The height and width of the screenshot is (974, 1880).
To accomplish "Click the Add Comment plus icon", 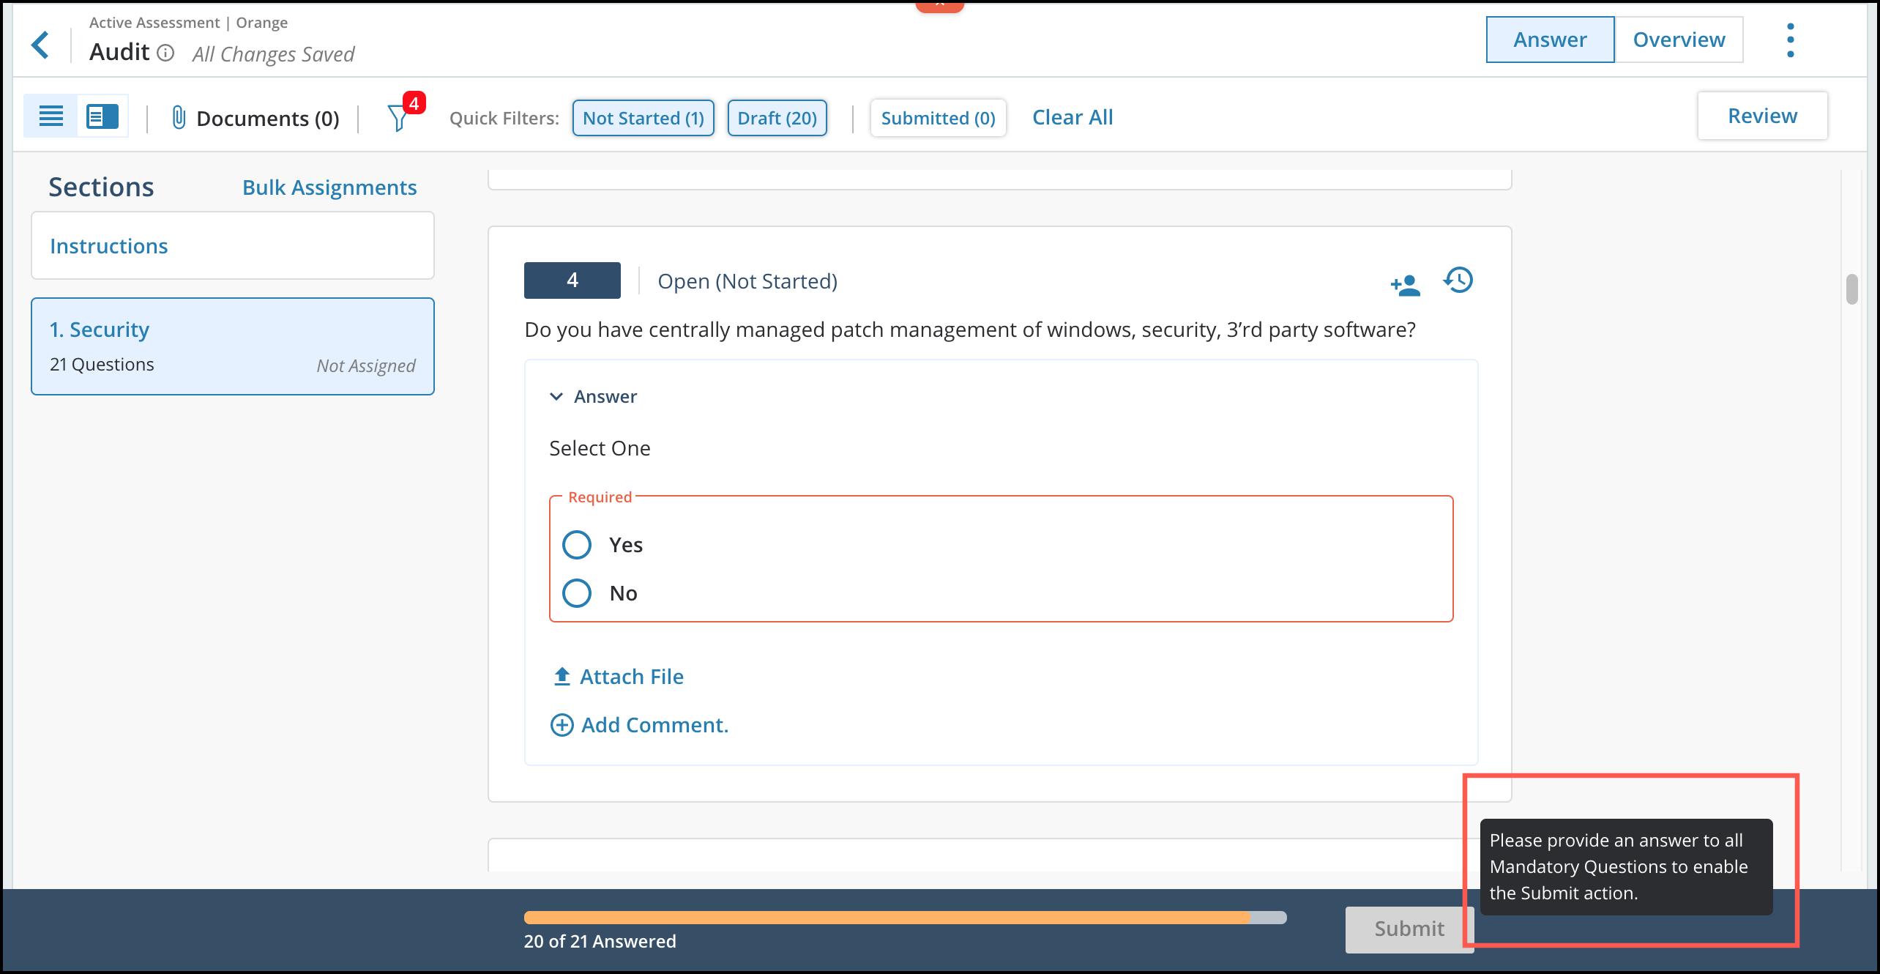I will tap(562, 725).
